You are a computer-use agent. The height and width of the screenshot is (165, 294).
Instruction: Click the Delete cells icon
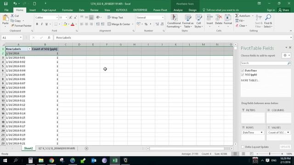tap(219, 18)
